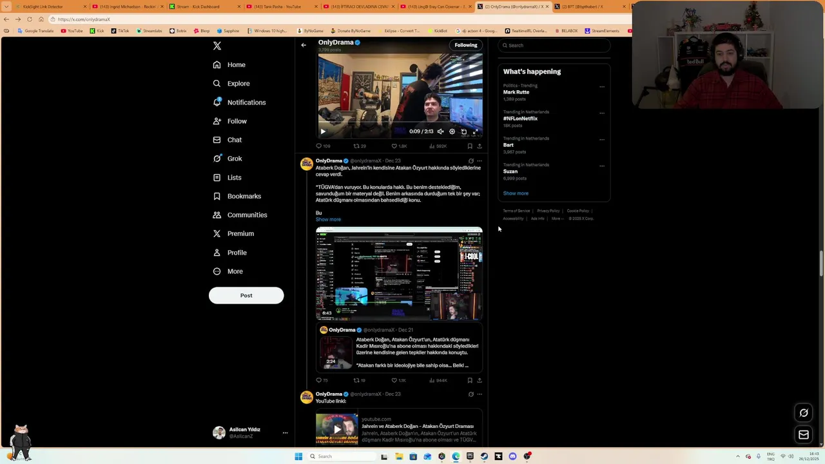
Task: Bookmark the post with 944K views
Action: tap(470, 380)
